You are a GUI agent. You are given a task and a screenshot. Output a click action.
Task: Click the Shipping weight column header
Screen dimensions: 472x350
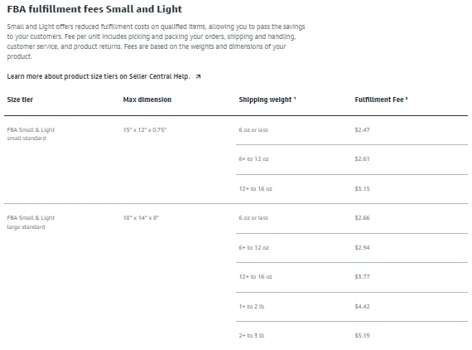coord(267,100)
